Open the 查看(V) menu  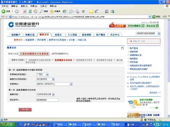point(24,6)
